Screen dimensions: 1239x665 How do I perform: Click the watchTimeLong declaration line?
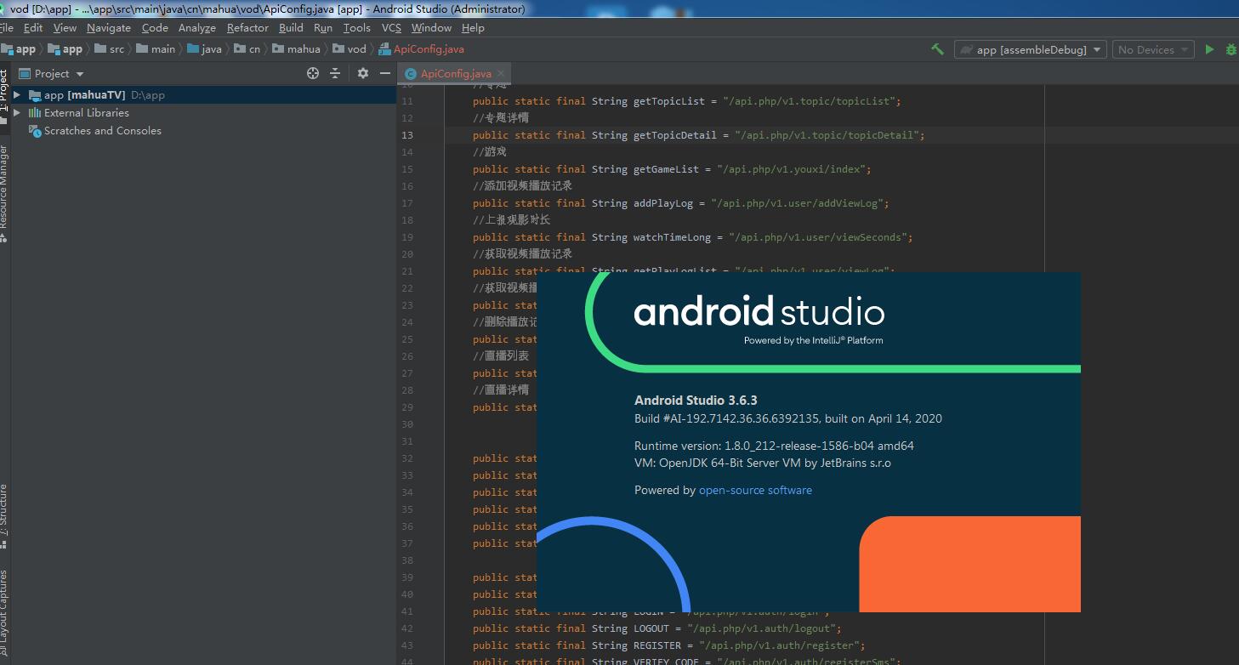pyautogui.click(x=692, y=237)
